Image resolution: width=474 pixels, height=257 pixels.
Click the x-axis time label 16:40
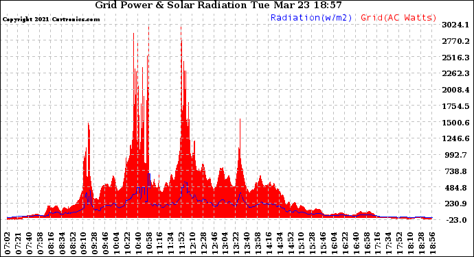tap(356, 243)
